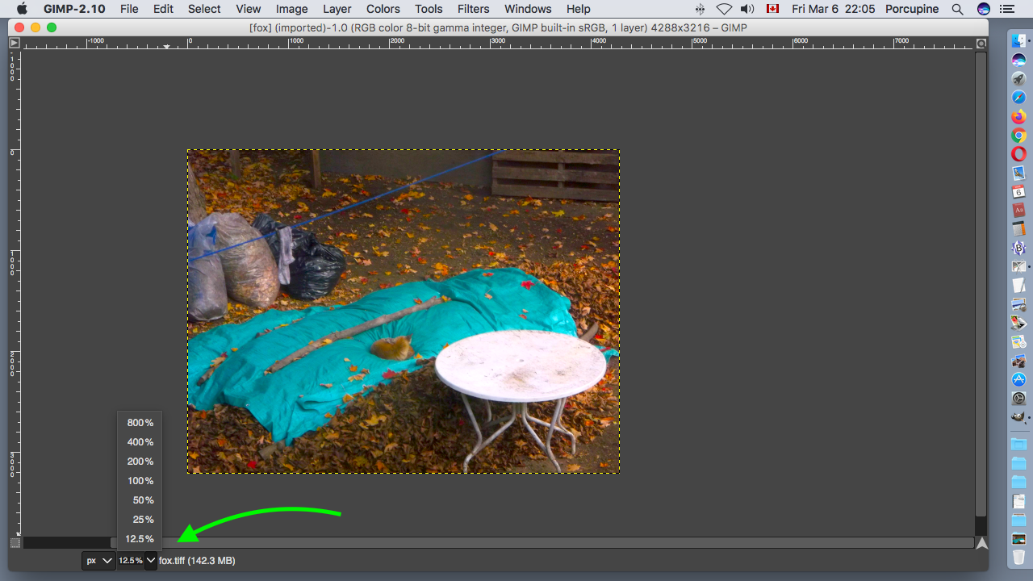Choose 12.5% in zoom list
The image size is (1033, 581).
tap(140, 539)
